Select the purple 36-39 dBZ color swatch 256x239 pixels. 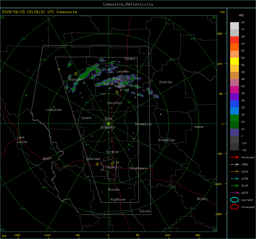234,97
